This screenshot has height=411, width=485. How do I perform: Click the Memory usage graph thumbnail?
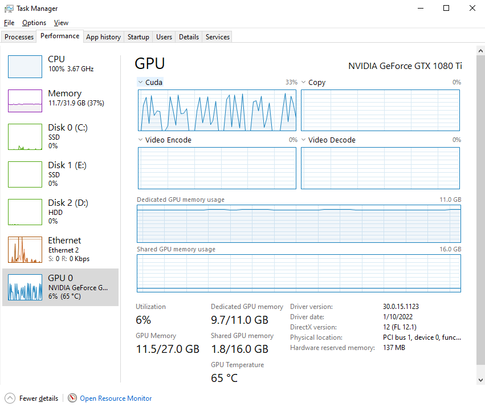point(24,100)
